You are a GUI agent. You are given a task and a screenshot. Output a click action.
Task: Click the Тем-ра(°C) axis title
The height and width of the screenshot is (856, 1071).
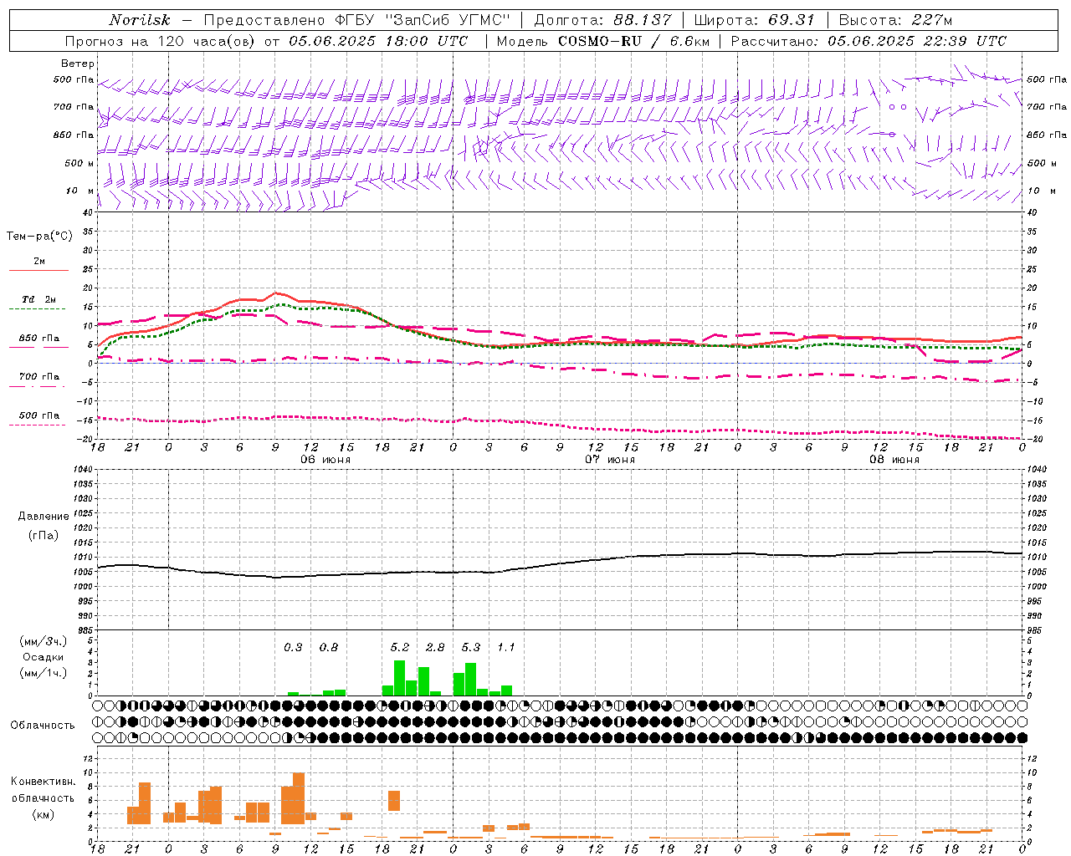(x=39, y=237)
